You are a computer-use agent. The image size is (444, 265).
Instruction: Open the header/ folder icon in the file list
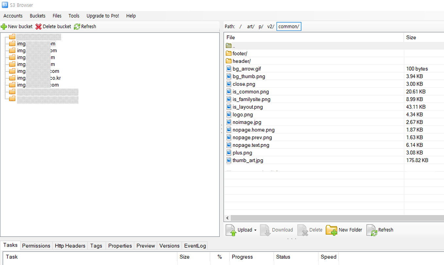229,61
